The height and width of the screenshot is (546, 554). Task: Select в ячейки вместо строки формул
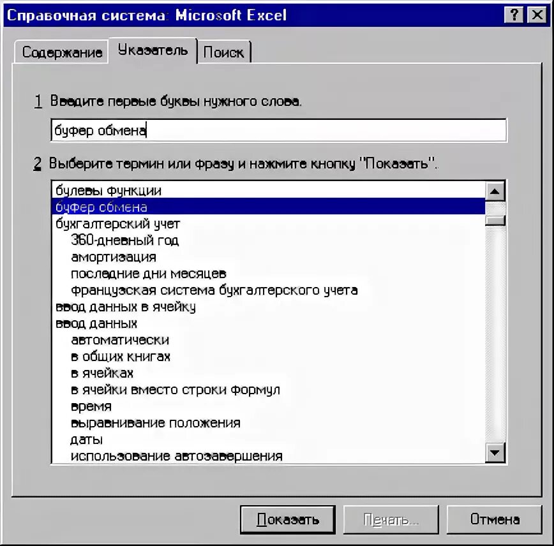[269, 390]
